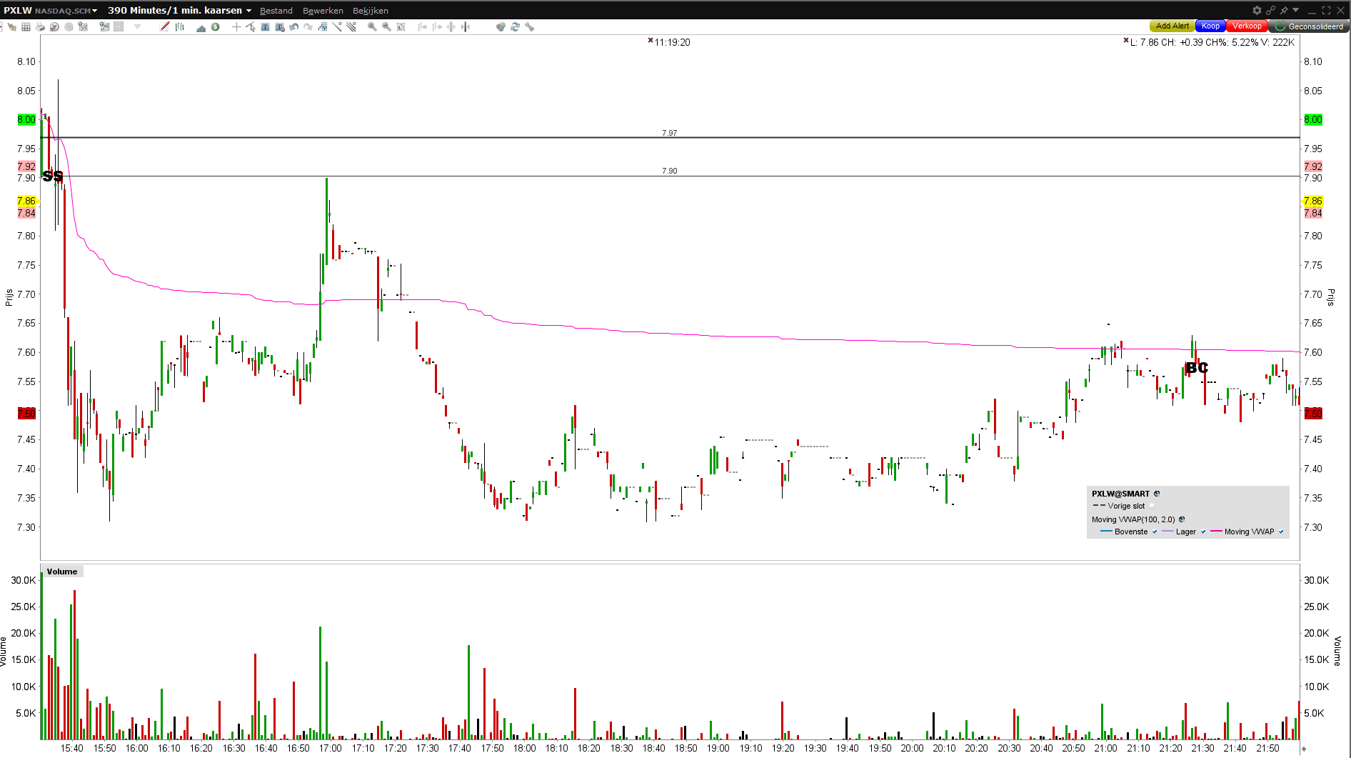1351x758 pixels.
Task: Select the trendline drawing tool
Action: 336,26
